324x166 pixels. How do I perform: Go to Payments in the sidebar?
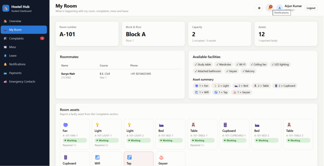[24, 73]
